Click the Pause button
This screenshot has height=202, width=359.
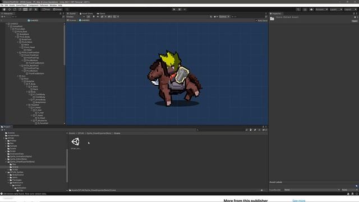(179, 10)
